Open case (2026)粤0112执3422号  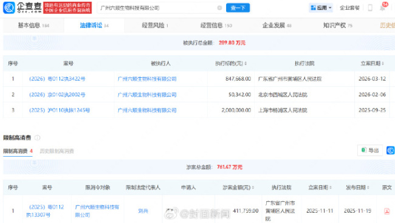(x=57, y=79)
